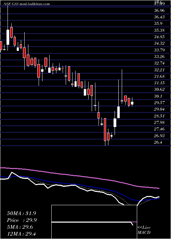The image size is (171, 239).
Task: Click the 35.38 price level label
Action: (x=159, y=30)
